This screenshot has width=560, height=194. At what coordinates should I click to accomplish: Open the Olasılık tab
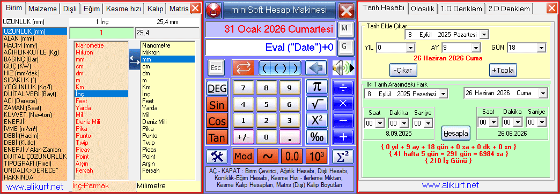423,9
